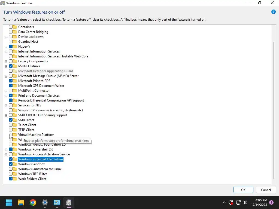Image resolution: width=279 pixels, height=209 pixels.
Task: Open the help question mark icon
Action: [x=273, y=12]
